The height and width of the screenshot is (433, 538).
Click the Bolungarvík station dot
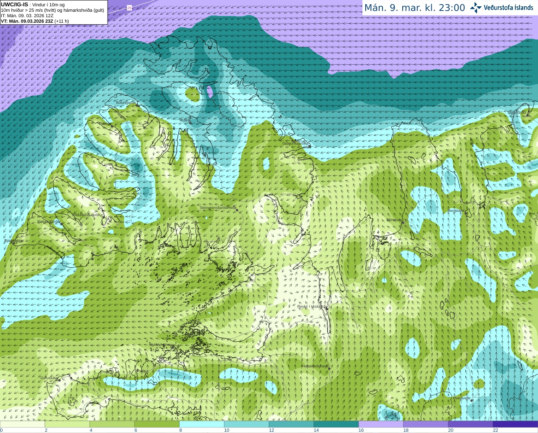click(137, 105)
